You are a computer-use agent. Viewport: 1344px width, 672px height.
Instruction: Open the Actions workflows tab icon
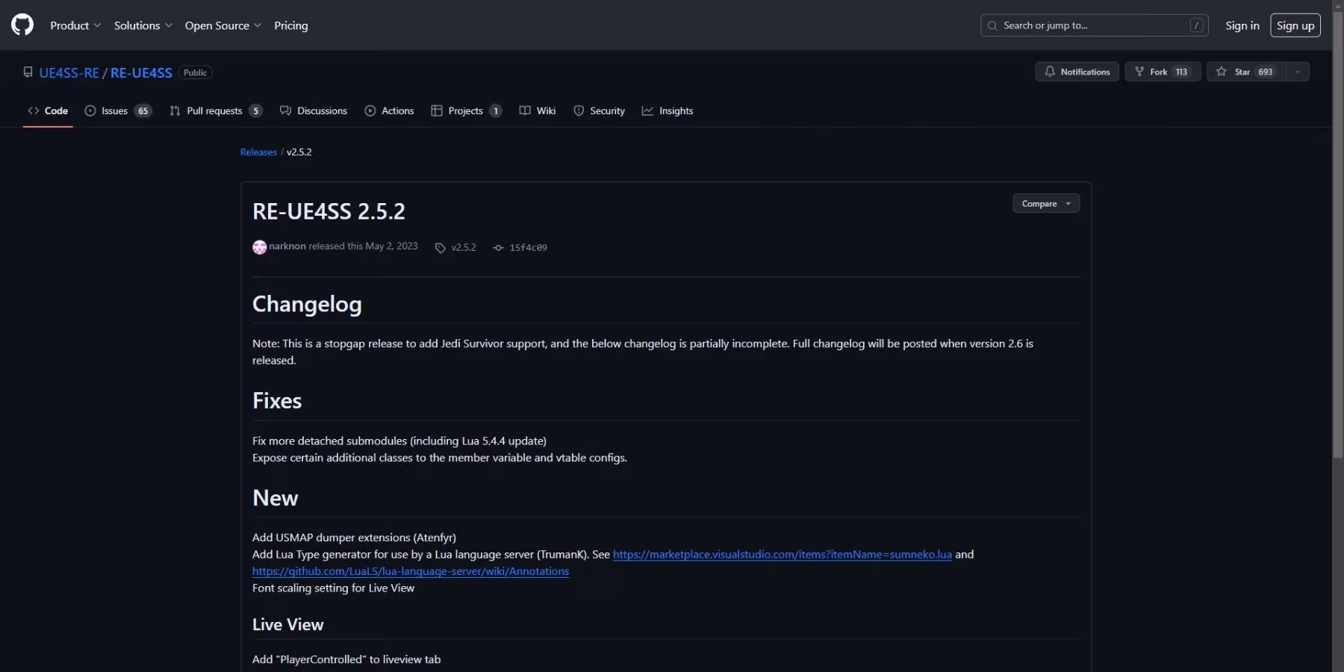coord(371,111)
